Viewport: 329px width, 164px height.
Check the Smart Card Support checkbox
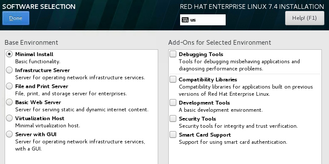(173, 134)
